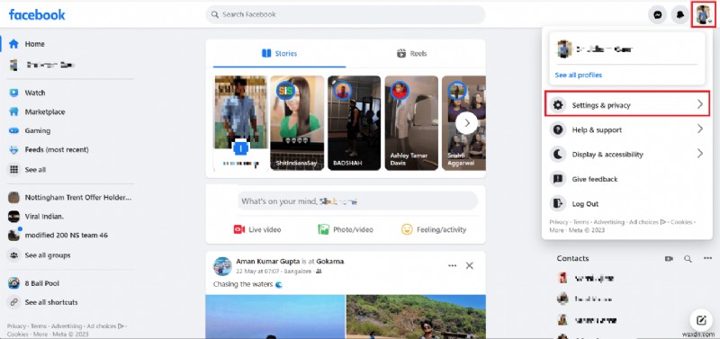Click Privacy link in sidebar footer

point(16,326)
